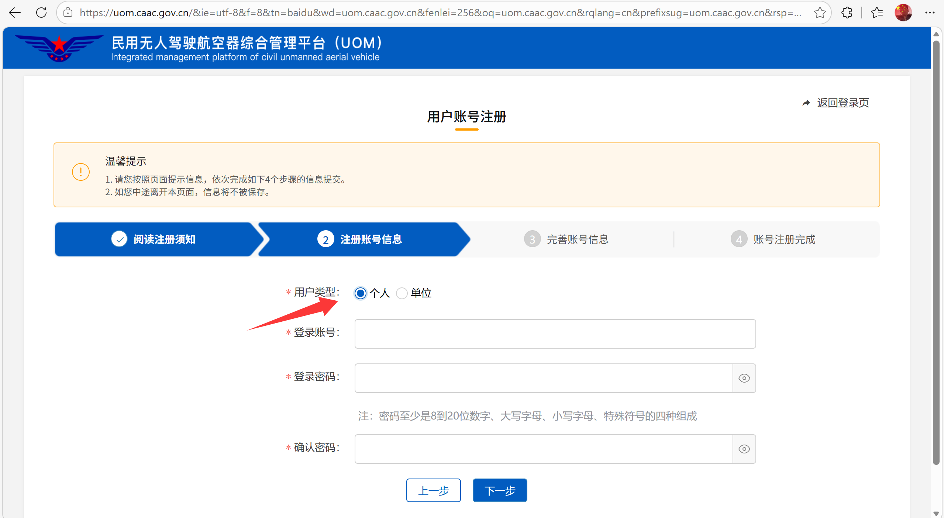
Task: Go back with the browser back arrow
Action: 15,13
